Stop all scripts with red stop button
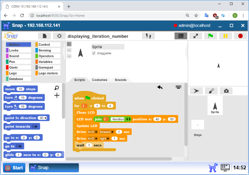Viewport: 249px width, 175px height. [x=240, y=36]
